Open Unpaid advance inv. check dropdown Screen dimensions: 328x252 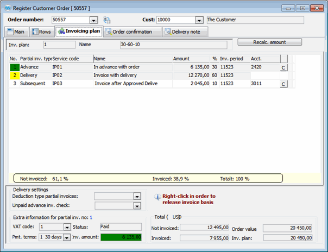[137, 205]
